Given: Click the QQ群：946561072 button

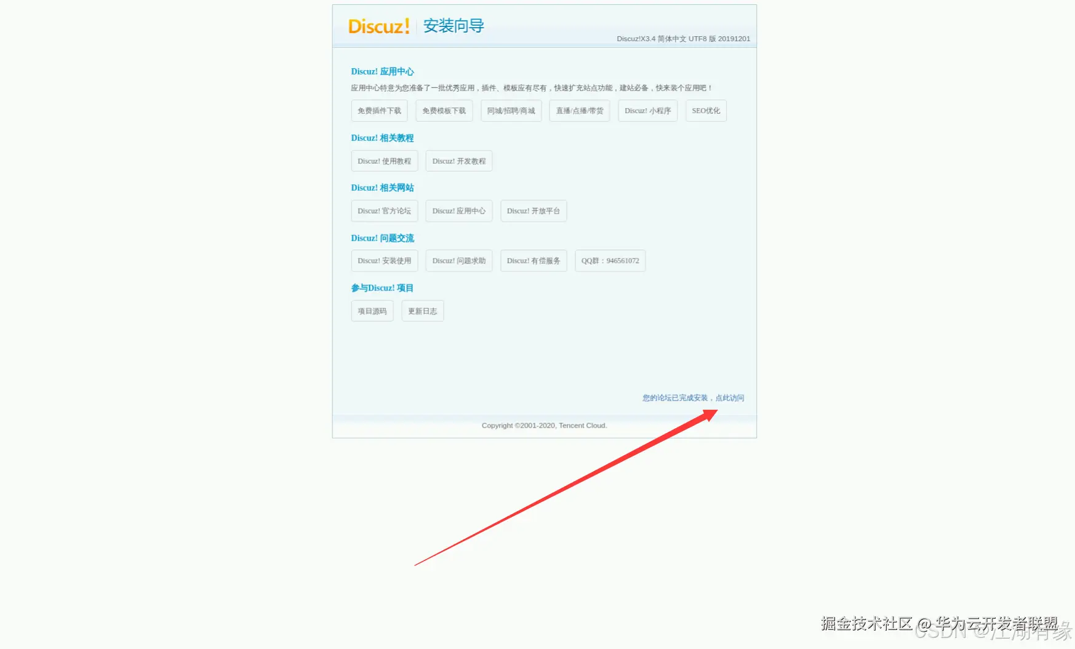Looking at the screenshot, I should pos(610,261).
